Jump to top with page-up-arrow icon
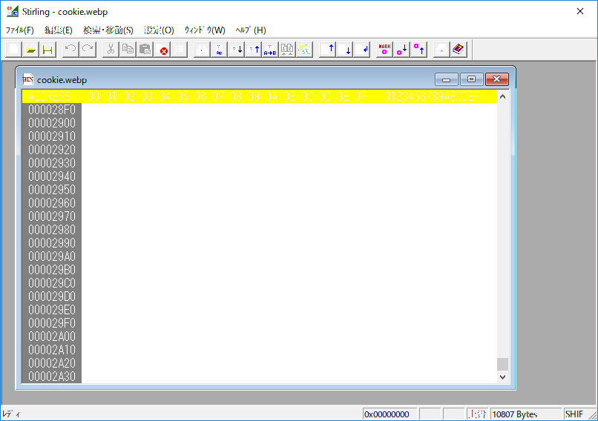 point(327,50)
